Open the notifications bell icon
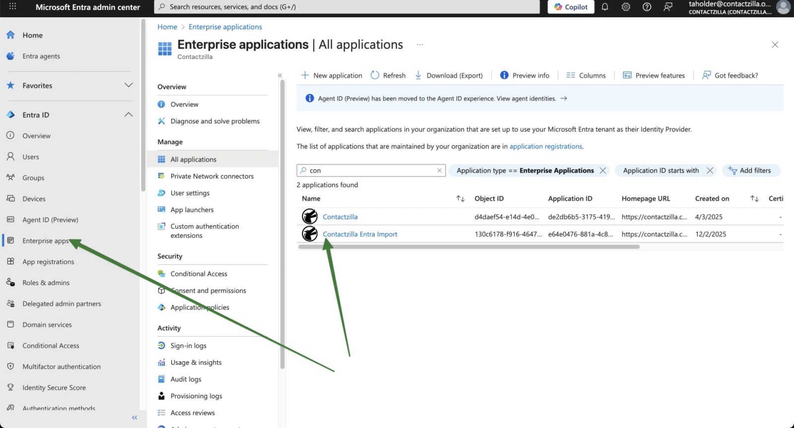This screenshot has height=428, width=794. tap(605, 7)
